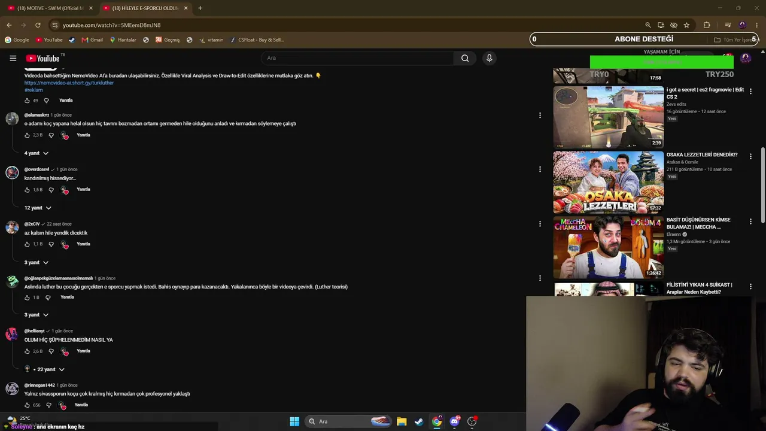The image size is (766, 431).
Task: Click the #reklam hashtag
Action: coord(34,90)
